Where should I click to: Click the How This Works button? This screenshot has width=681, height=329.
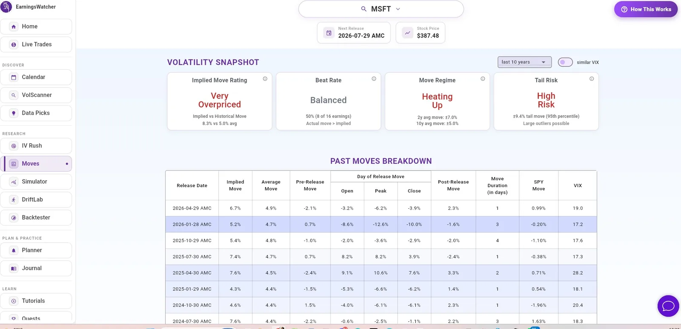[x=646, y=9]
